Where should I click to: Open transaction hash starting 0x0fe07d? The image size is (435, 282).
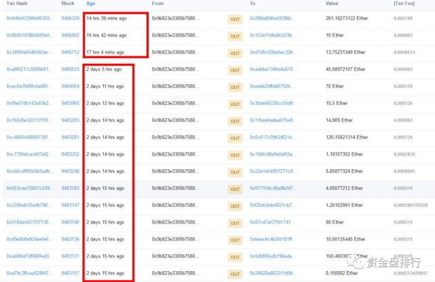(x=29, y=103)
